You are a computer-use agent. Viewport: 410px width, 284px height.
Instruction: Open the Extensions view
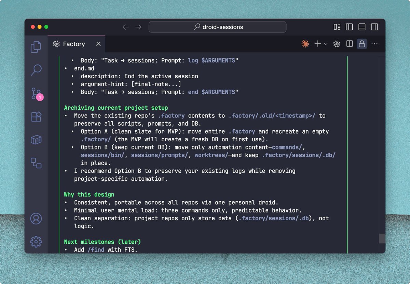[36, 117]
